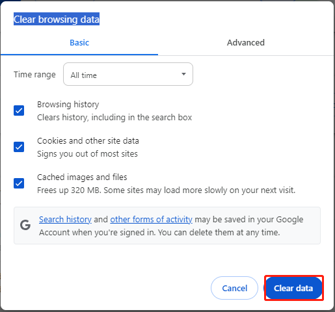Viewport: 335px width, 312px height.
Task: Open the other forms of activity link
Action: 151,220
